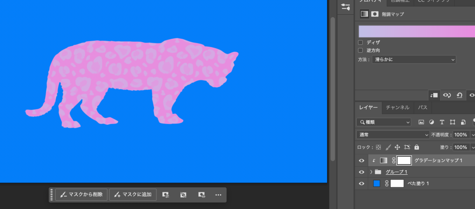Screen dimensions: 475x209
Task: Click the mask icon in Properties panel
Action: coord(375,14)
